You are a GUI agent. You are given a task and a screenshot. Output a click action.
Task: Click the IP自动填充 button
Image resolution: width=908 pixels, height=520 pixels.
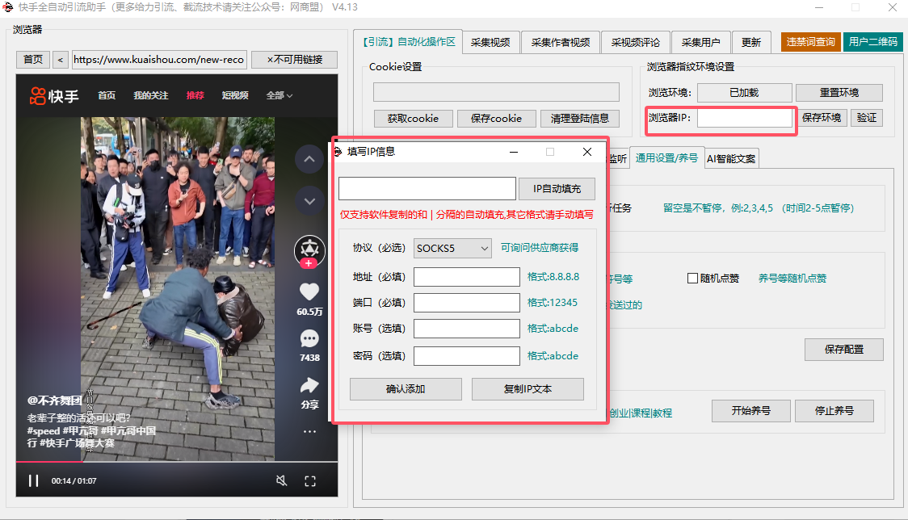click(557, 189)
